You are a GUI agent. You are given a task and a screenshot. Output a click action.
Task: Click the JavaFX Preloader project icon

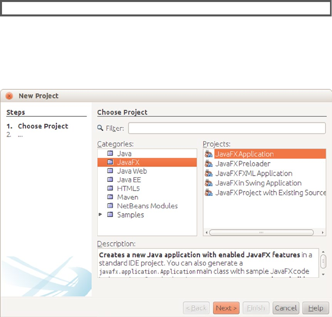[209, 164]
